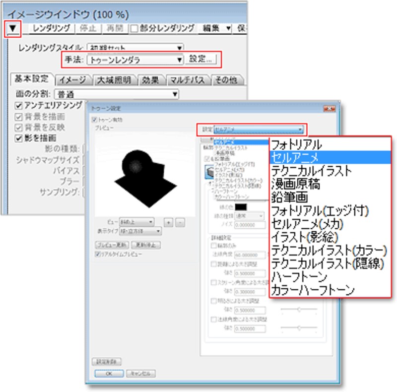Click the 再開 button in image window

point(115,28)
